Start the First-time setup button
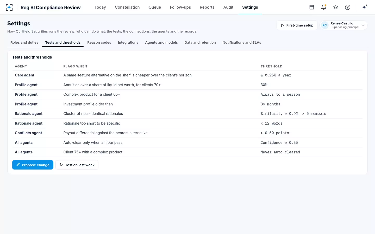 297,25
